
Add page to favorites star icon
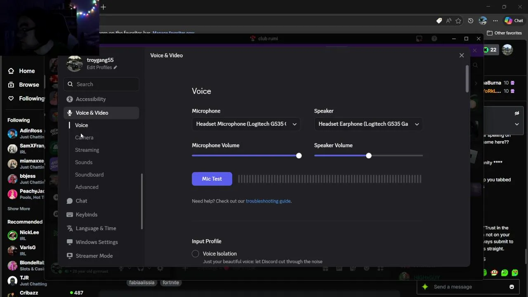458,21
